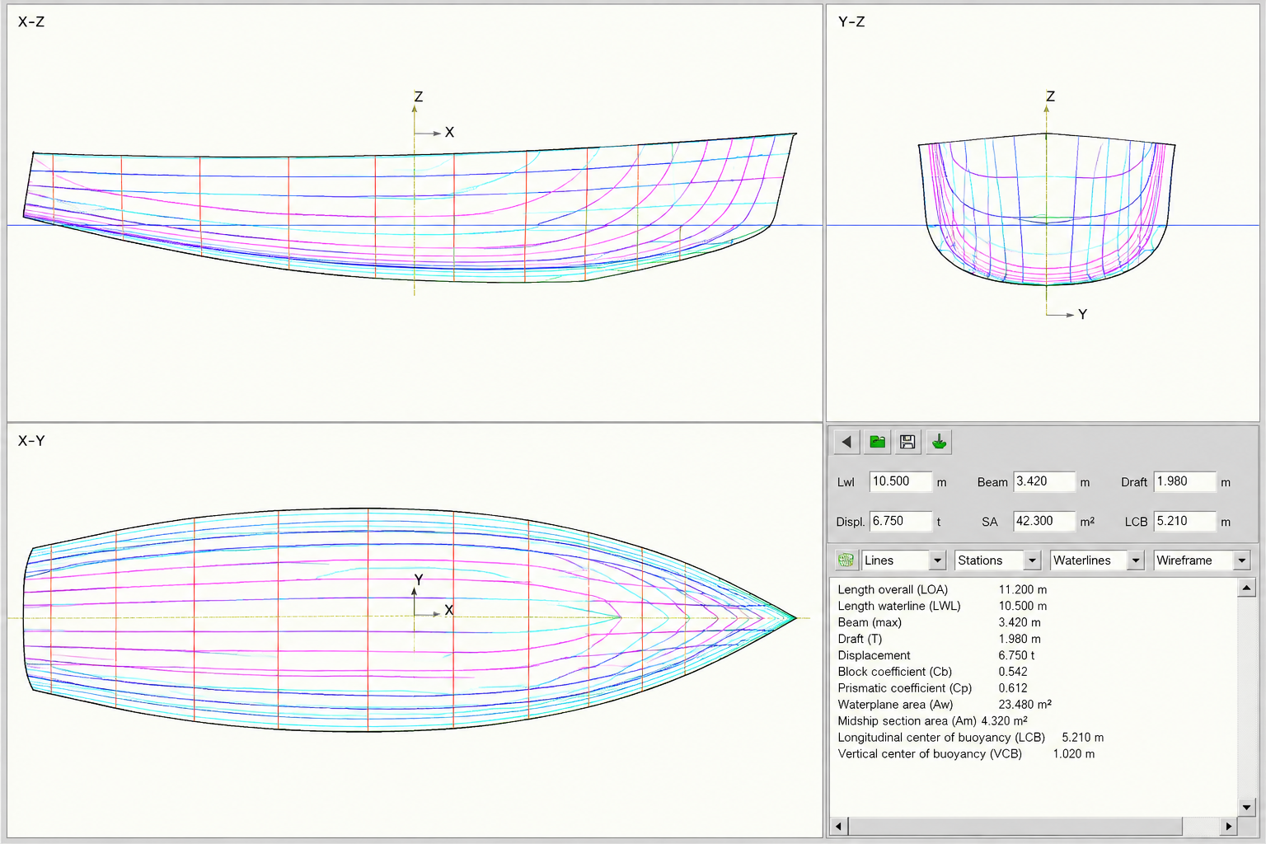Click the scroll up arrow in results list

pyautogui.click(x=1246, y=588)
